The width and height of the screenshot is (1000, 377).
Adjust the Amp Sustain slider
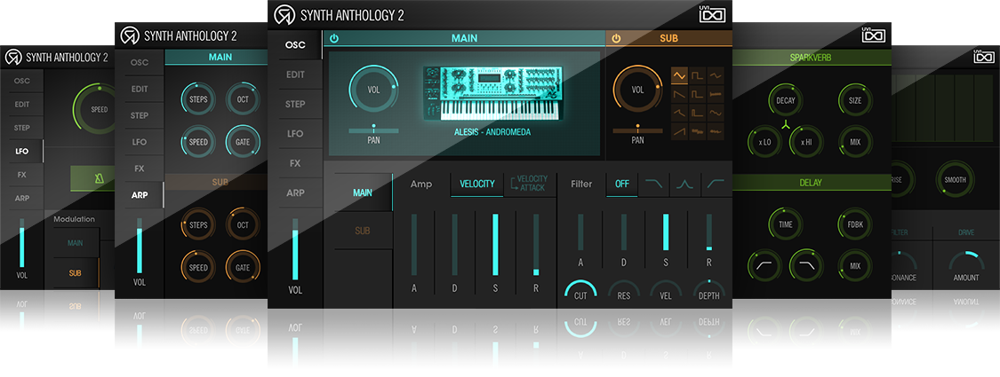click(495, 245)
